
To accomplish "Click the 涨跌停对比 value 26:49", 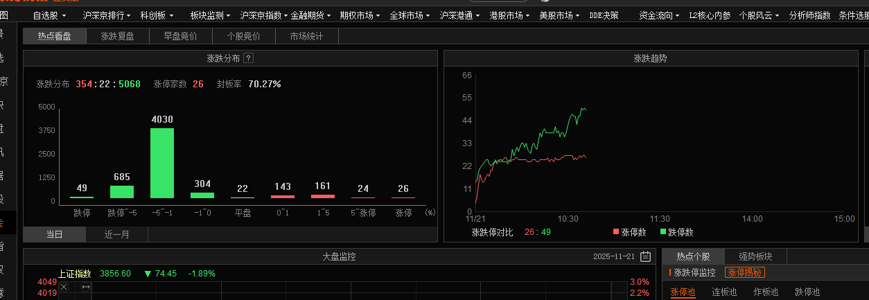I will pyautogui.click(x=538, y=232).
